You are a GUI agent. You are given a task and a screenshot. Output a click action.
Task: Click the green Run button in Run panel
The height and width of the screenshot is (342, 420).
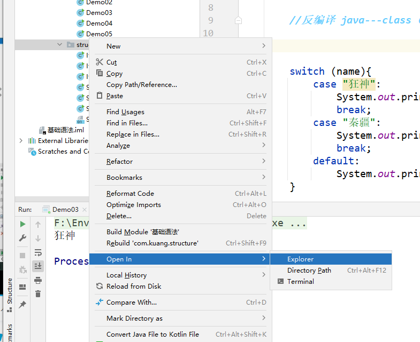point(23,224)
